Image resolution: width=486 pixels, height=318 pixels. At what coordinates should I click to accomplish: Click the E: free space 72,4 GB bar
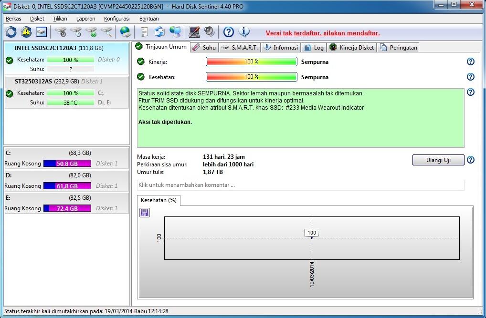click(67, 208)
